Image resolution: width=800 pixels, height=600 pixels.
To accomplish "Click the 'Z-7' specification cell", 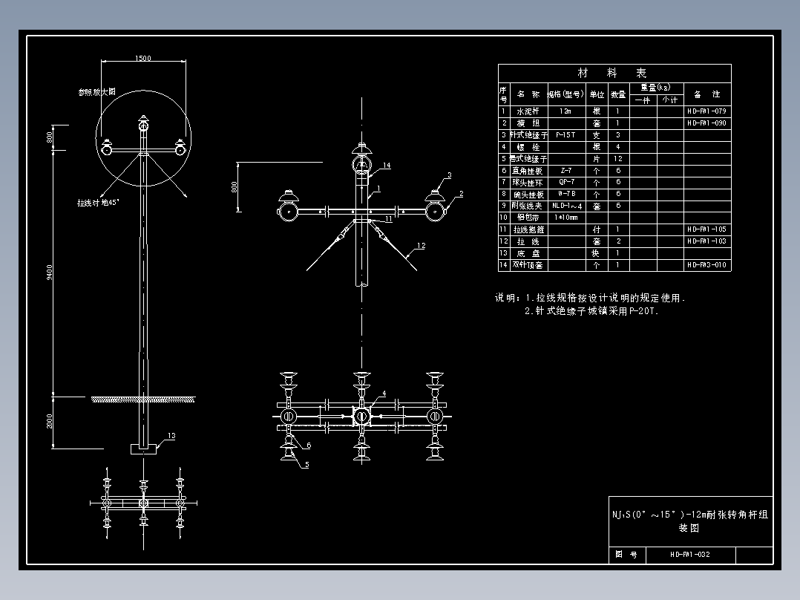I will point(565,171).
